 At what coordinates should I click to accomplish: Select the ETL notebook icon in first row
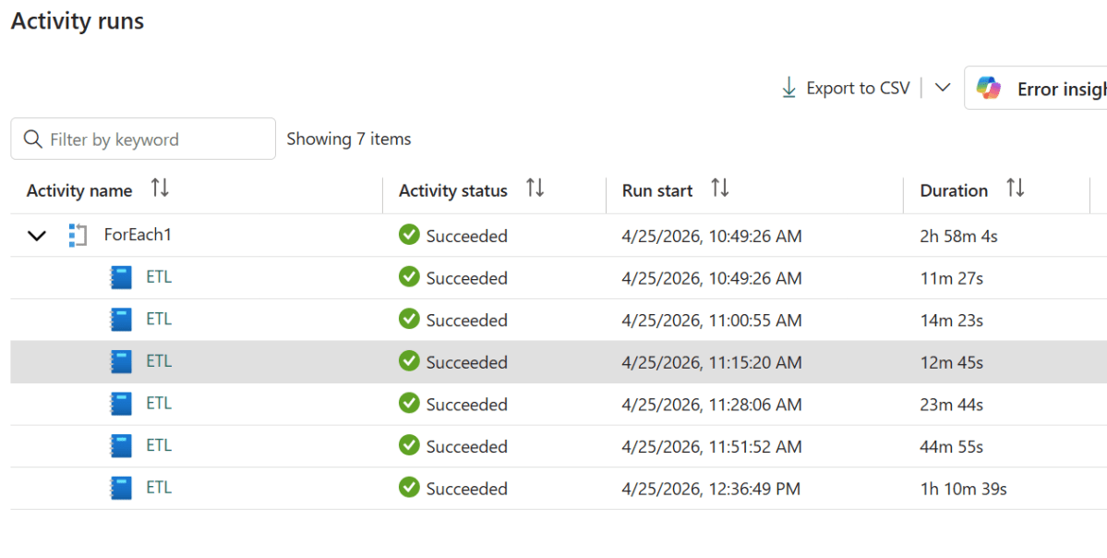point(121,277)
